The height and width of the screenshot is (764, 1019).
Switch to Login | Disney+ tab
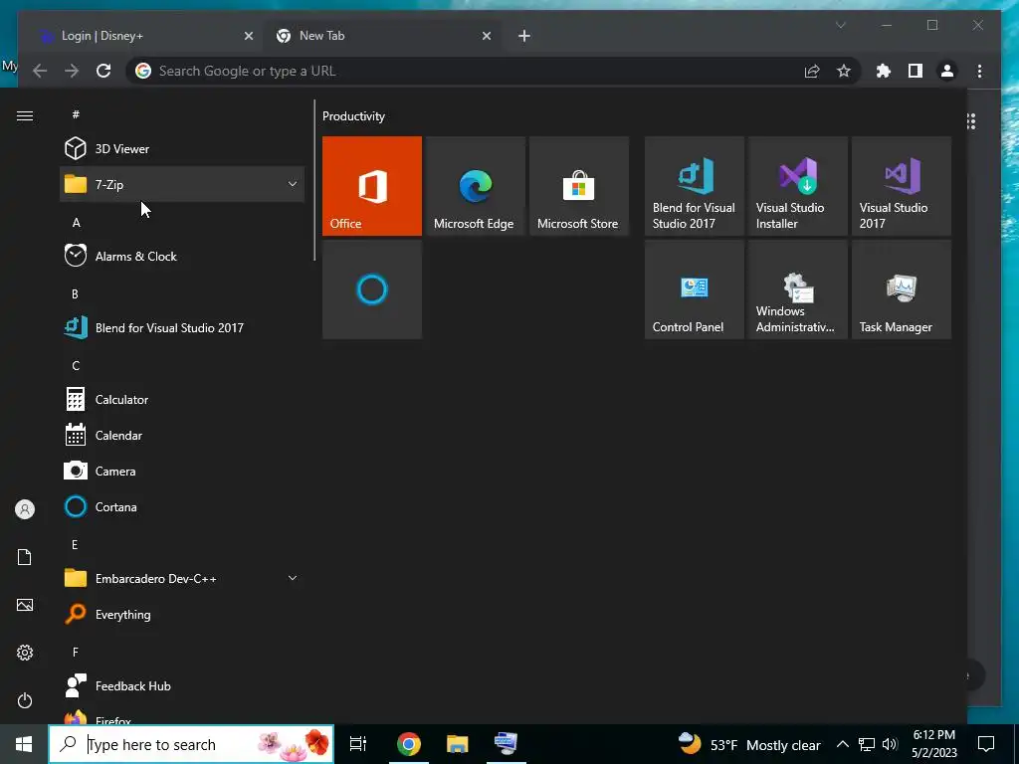point(139,36)
